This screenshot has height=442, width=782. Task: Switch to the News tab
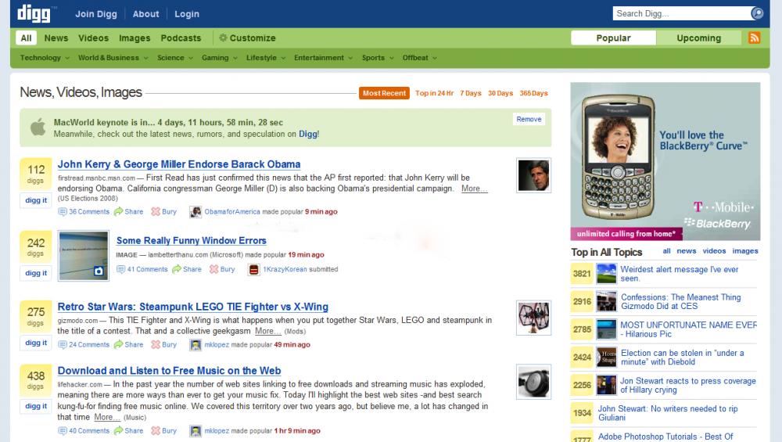click(x=56, y=38)
